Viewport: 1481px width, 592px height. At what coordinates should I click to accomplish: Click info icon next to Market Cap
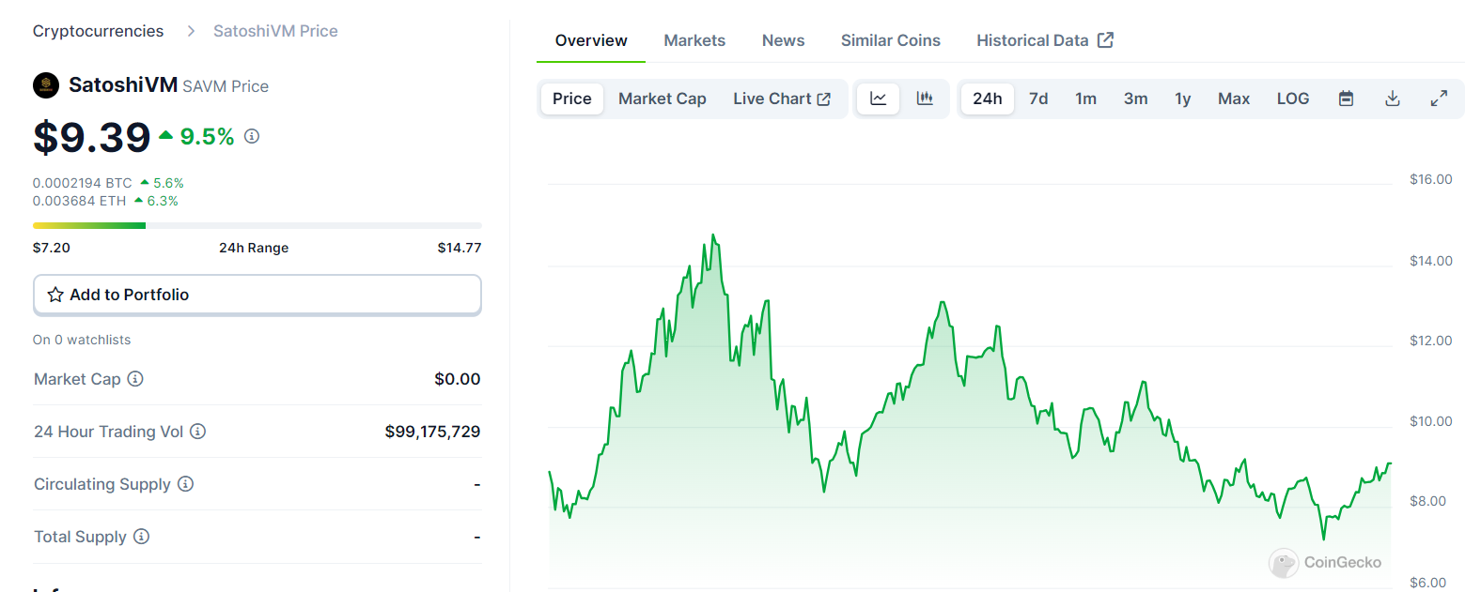click(135, 379)
